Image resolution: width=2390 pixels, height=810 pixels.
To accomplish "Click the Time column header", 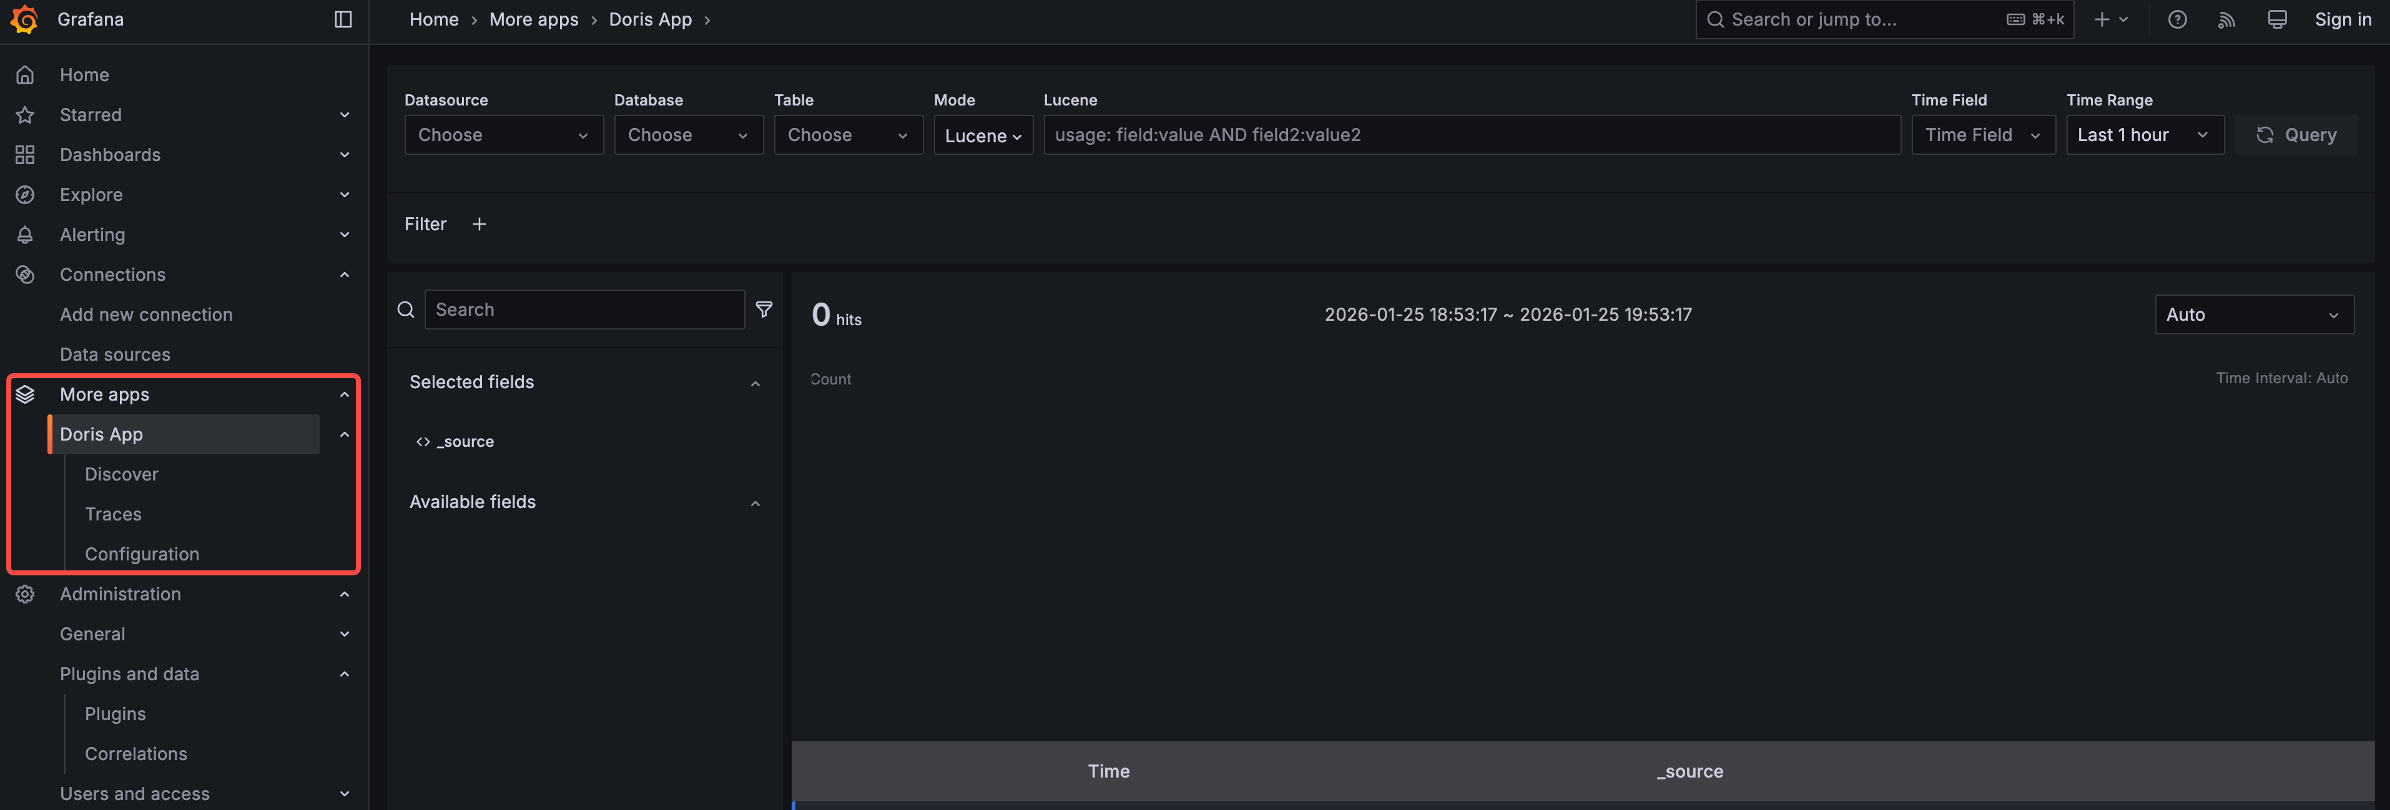I will (x=1109, y=771).
